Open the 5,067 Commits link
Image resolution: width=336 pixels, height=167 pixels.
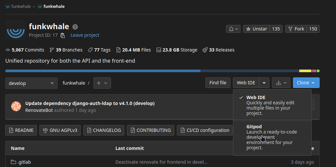coord(25,50)
